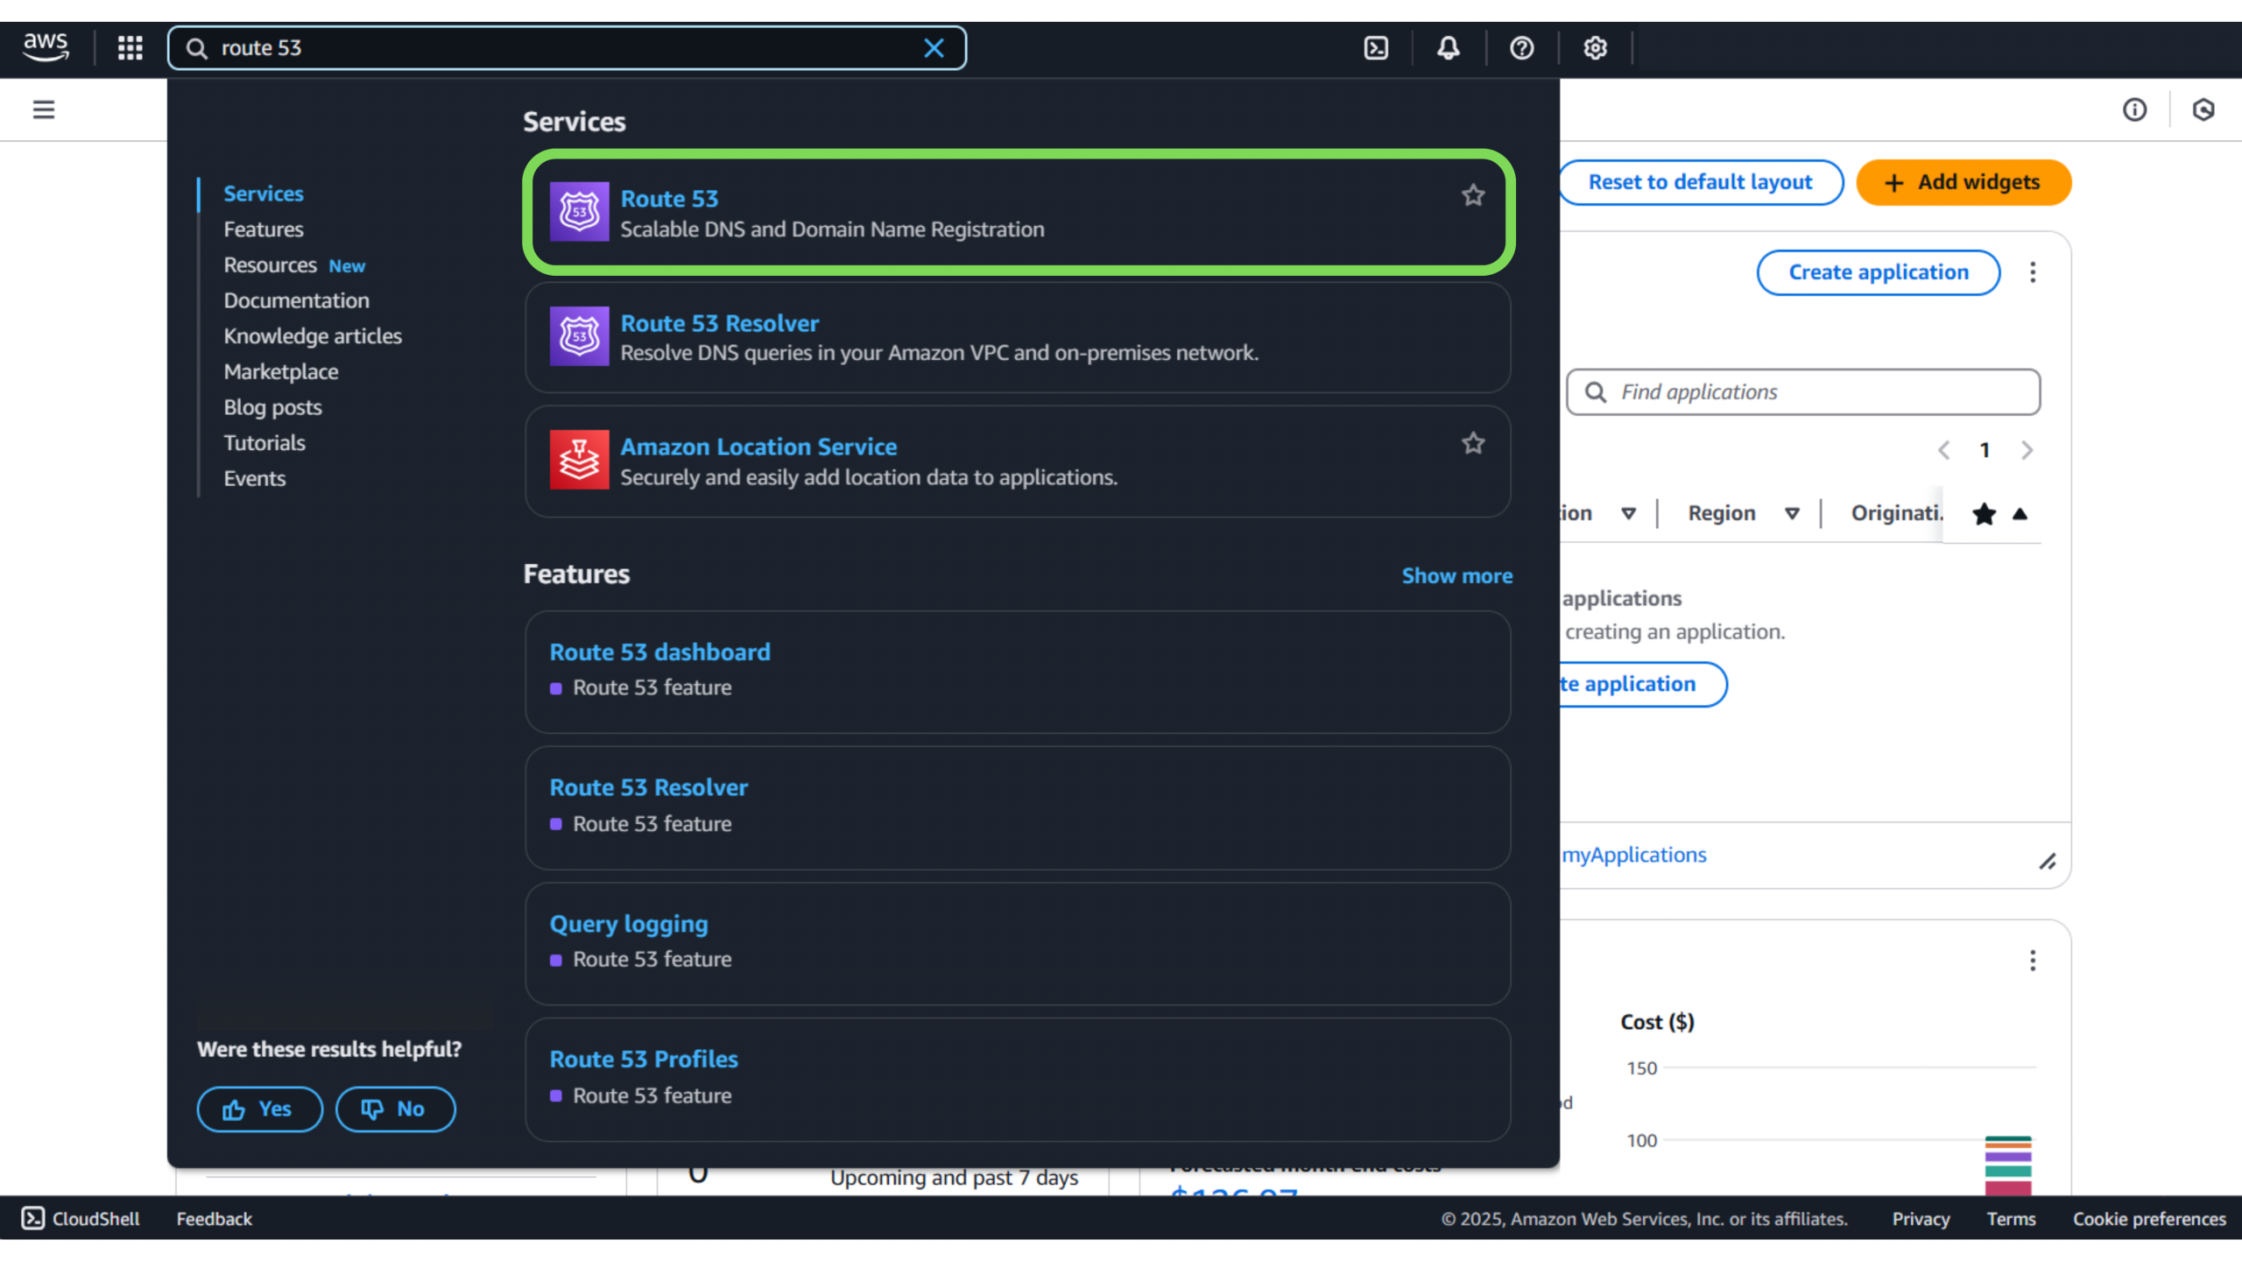The width and height of the screenshot is (2242, 1261).
Task: Click the Route 53 Resolver service icon
Action: (579, 336)
